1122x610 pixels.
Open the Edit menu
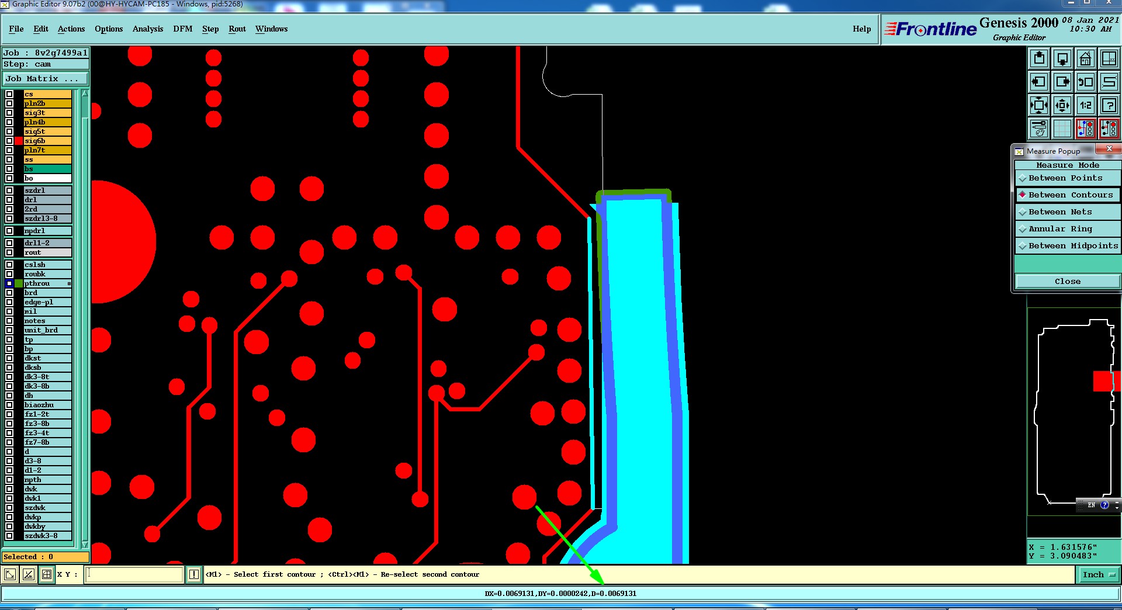(41, 29)
